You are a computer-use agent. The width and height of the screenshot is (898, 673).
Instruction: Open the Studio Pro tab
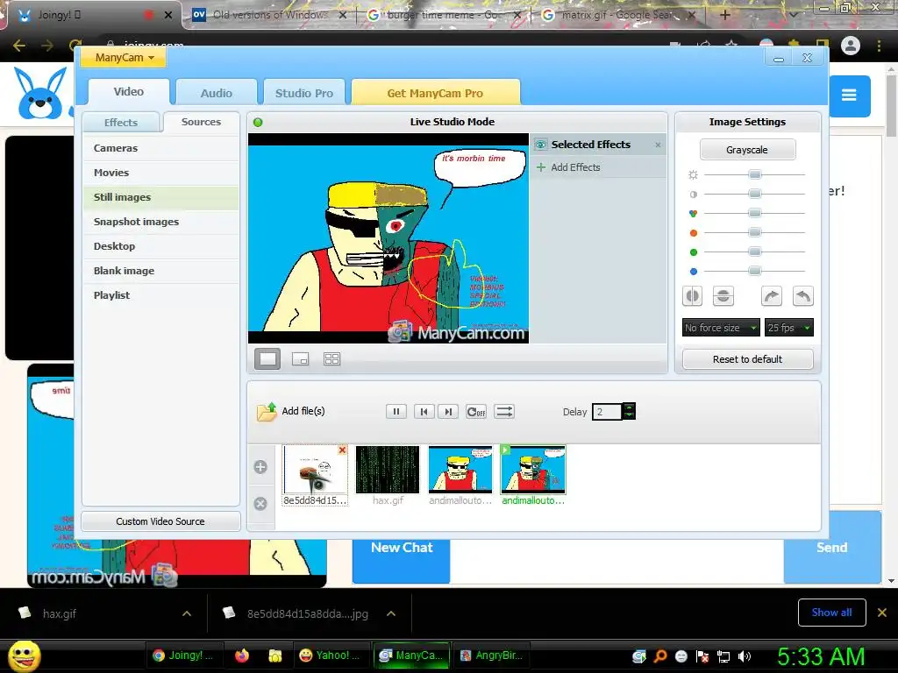304,93
